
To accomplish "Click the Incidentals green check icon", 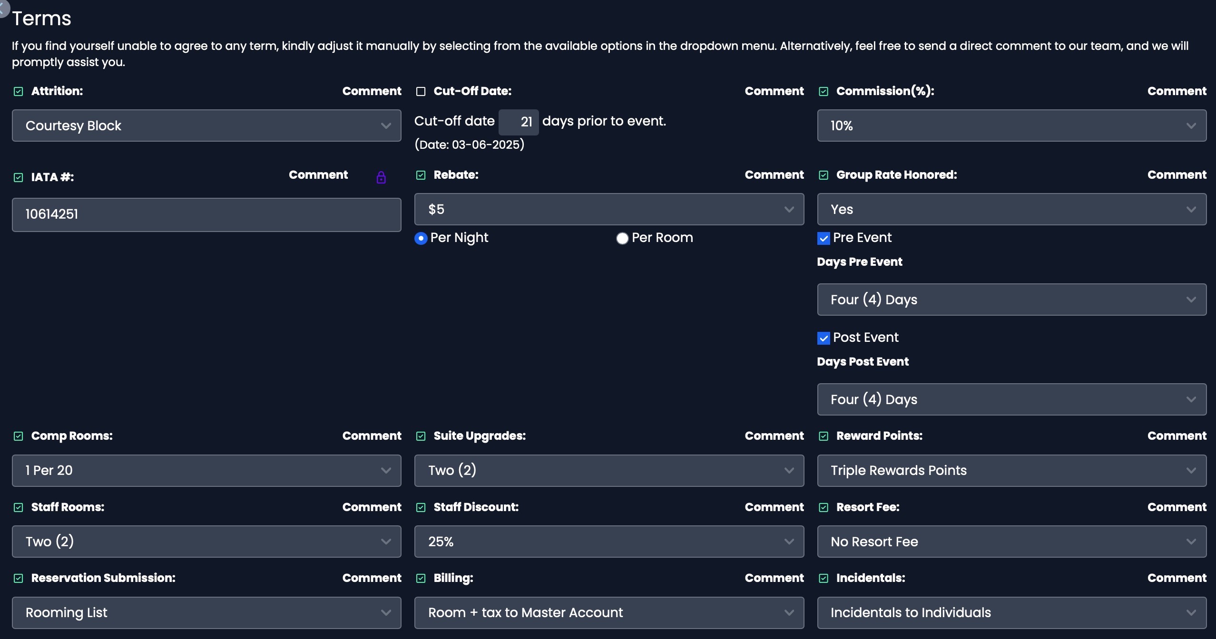I will point(824,579).
